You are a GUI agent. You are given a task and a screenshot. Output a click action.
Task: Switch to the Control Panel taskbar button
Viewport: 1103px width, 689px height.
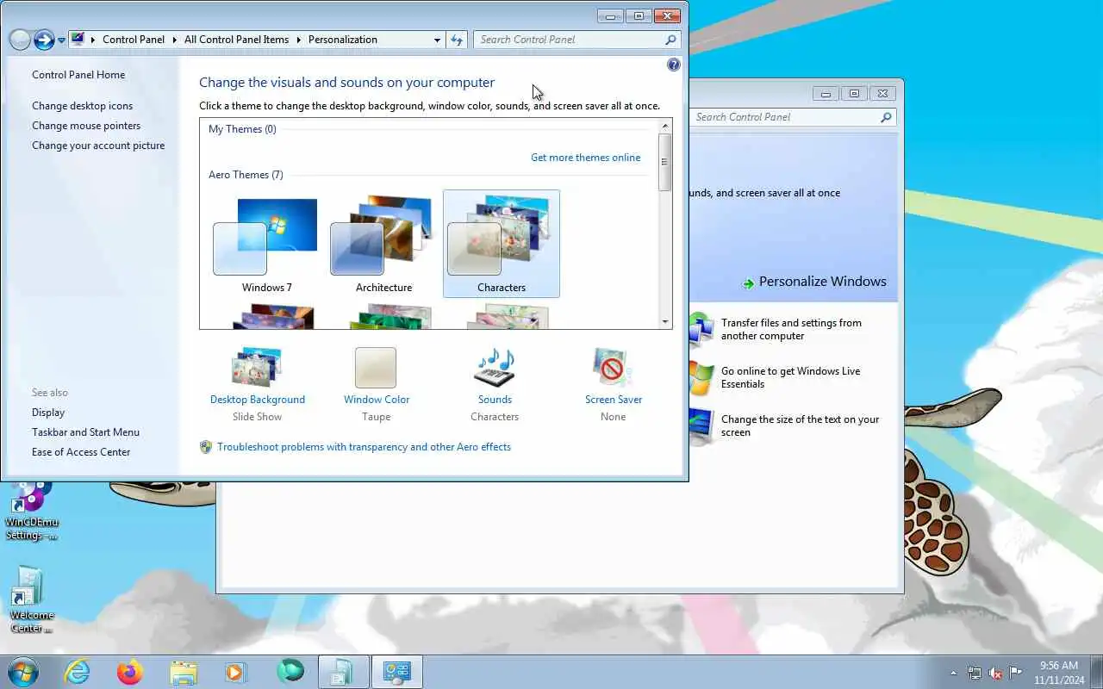(x=397, y=672)
